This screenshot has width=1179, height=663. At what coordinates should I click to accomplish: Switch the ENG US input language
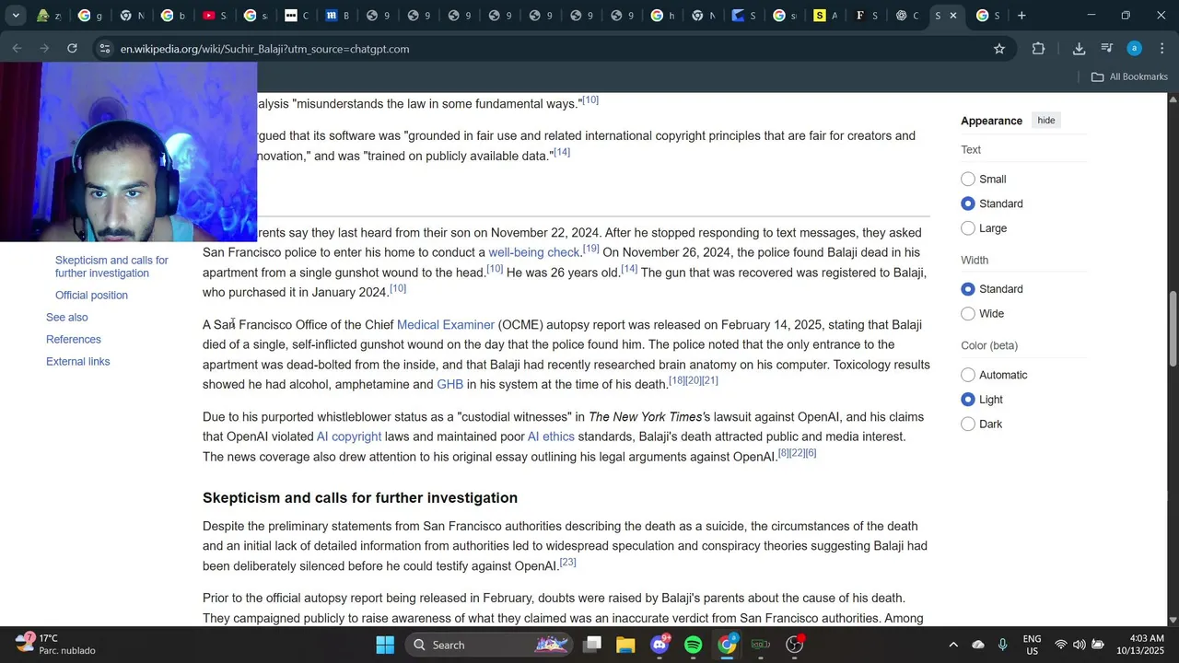(x=1033, y=645)
